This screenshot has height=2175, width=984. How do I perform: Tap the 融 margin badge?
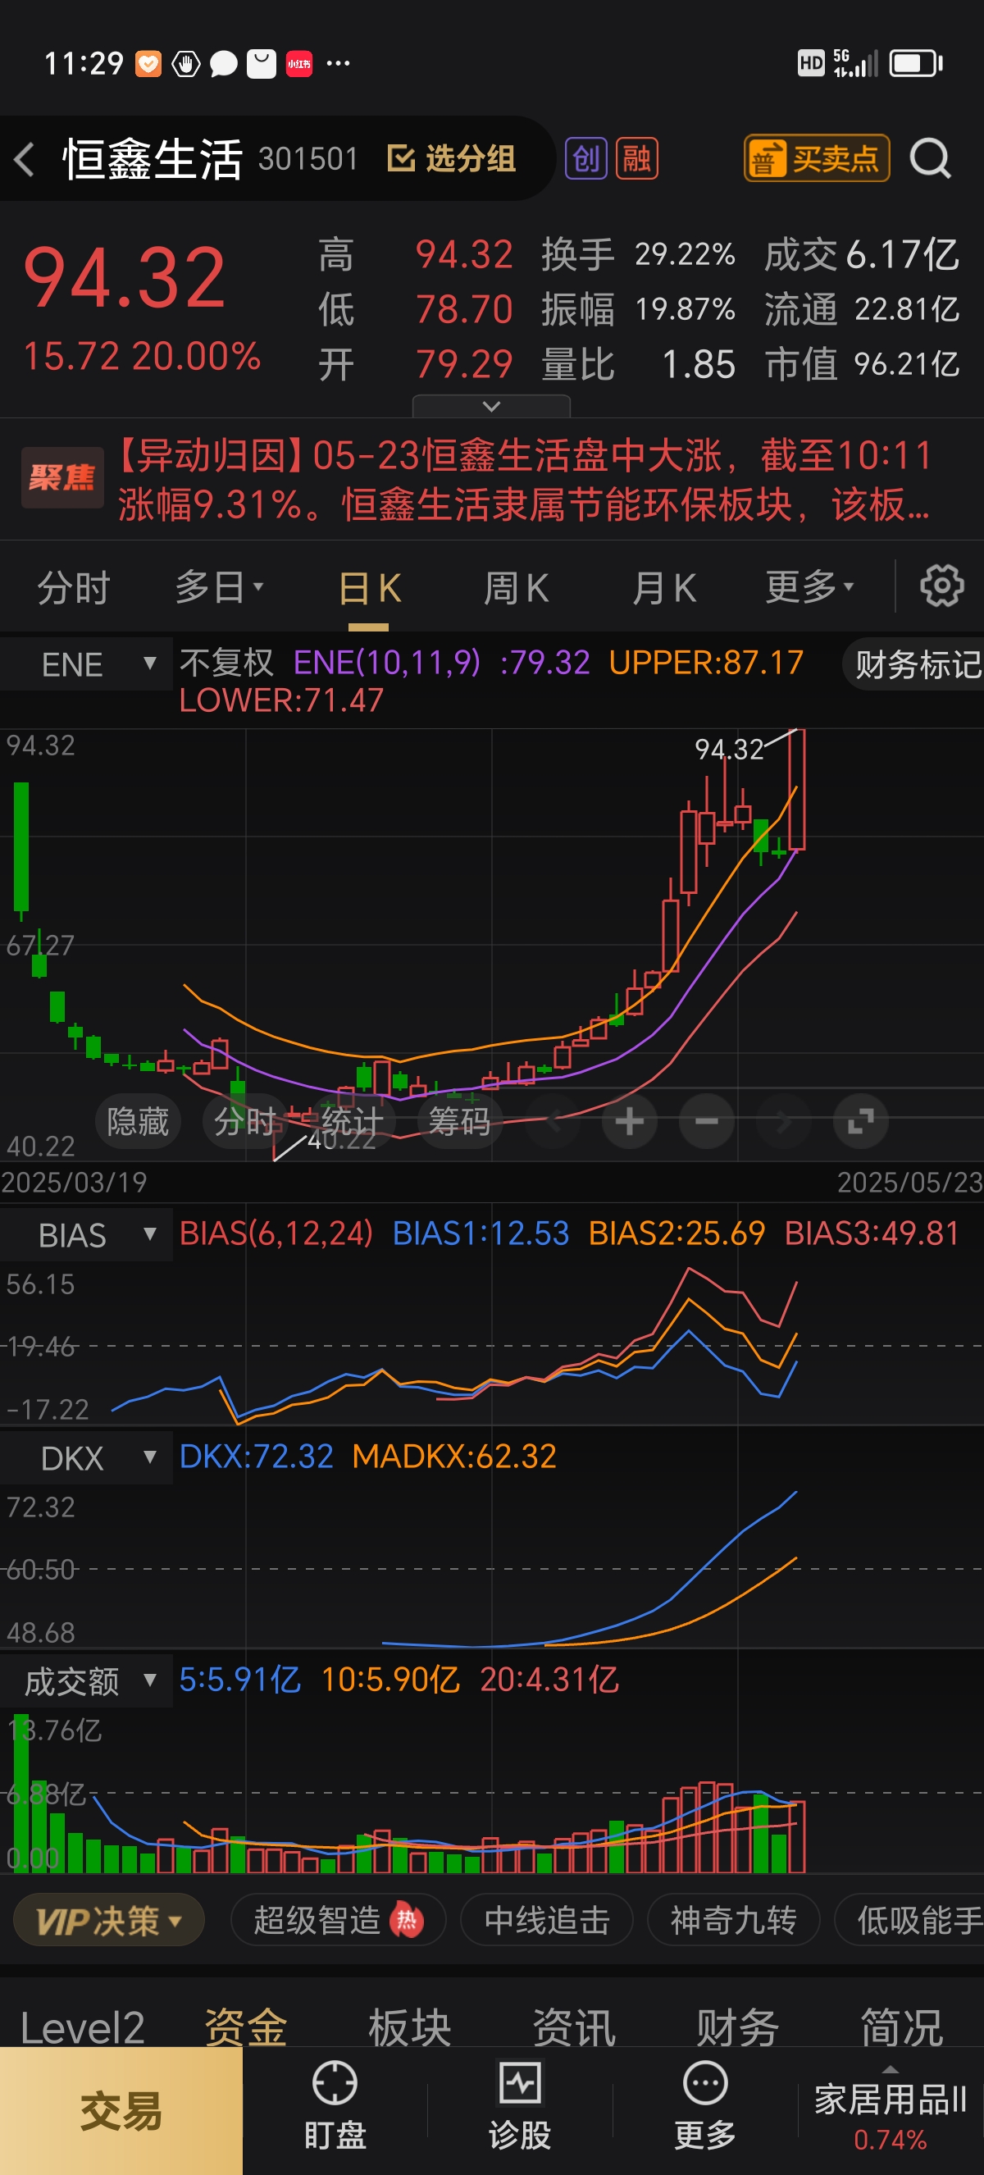click(637, 159)
